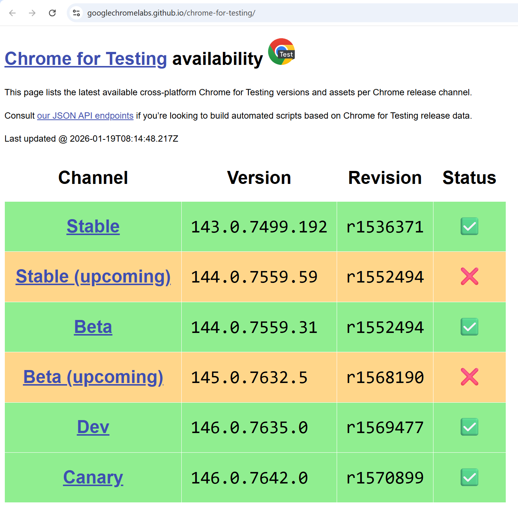Open the Beta channel link

(93, 327)
